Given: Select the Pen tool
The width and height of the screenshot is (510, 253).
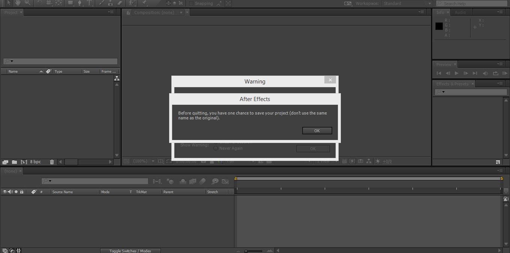Looking at the screenshot, I should click(80, 3).
